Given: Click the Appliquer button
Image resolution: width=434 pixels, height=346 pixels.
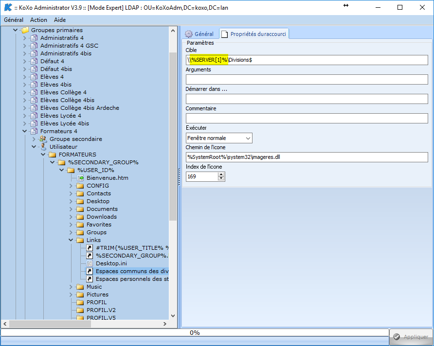Looking at the screenshot, I should [x=411, y=337].
